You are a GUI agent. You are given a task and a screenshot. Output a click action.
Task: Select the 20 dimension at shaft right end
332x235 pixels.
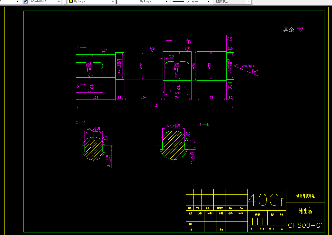tap(230, 97)
